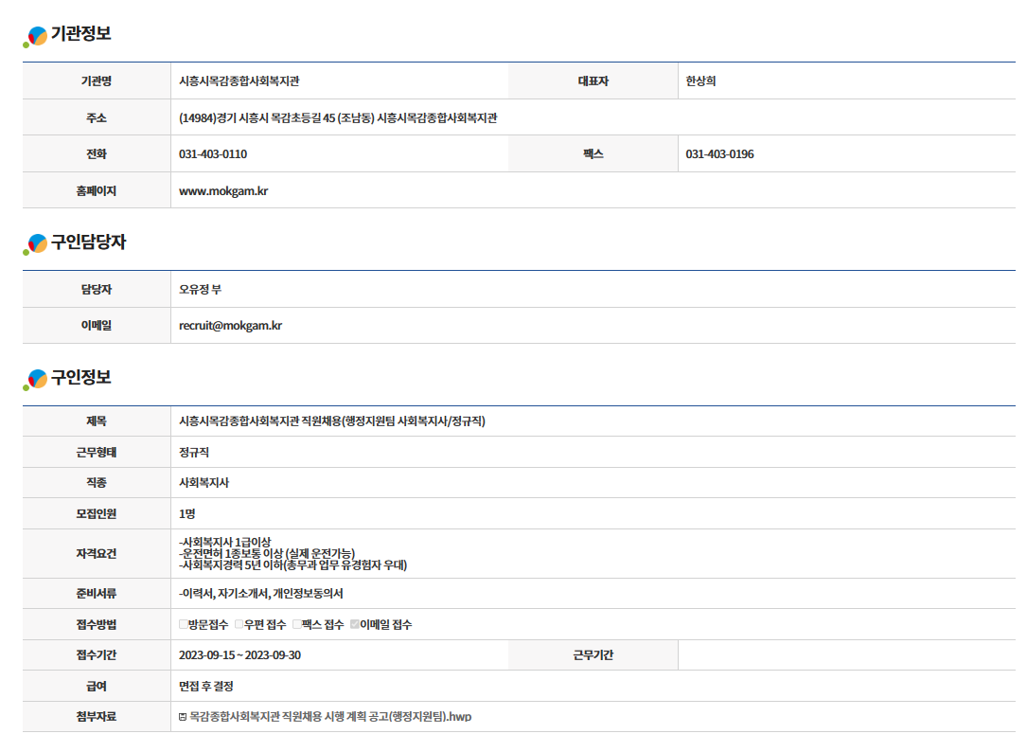
Task: Uncheck the 이메일 접수 checkbox
Action: (354, 625)
